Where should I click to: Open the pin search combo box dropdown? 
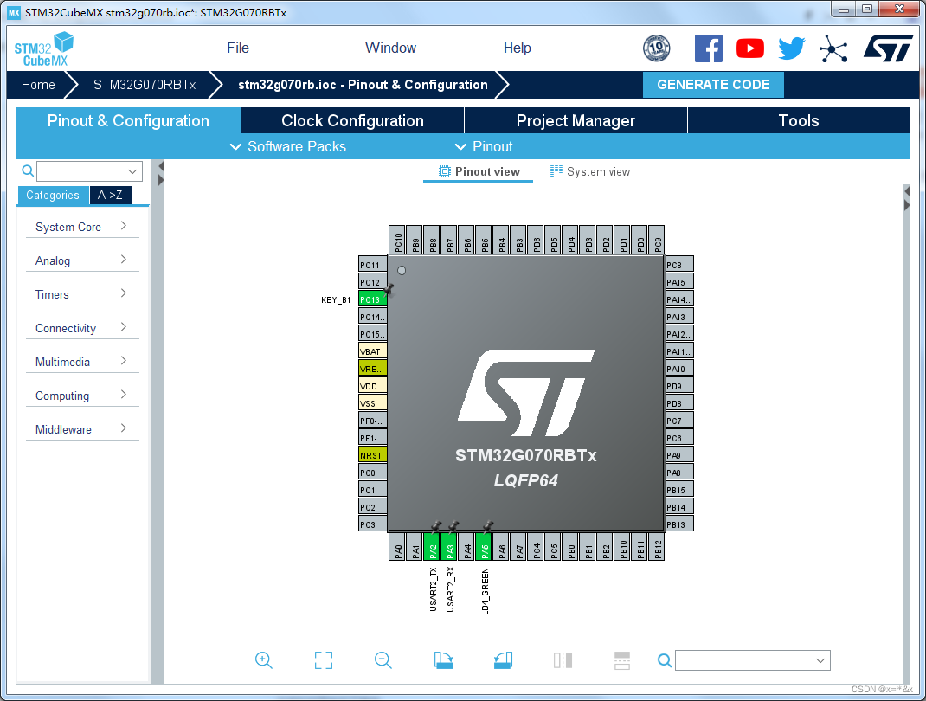(820, 660)
